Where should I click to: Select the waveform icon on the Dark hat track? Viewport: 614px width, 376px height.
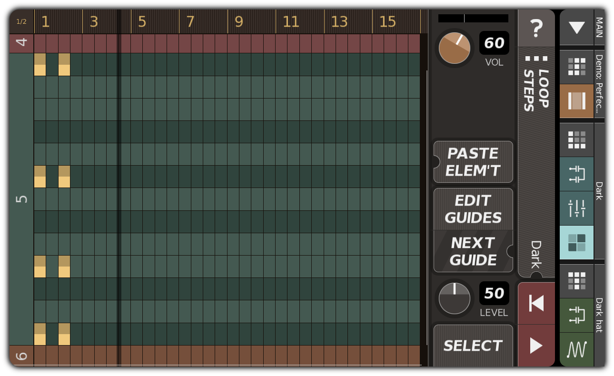tap(576, 349)
